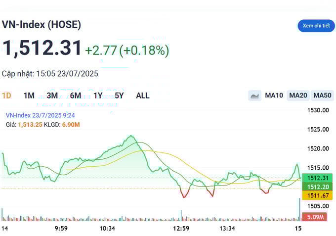
Task: Click the "Xem chi tiết" button
Action: (316, 26)
